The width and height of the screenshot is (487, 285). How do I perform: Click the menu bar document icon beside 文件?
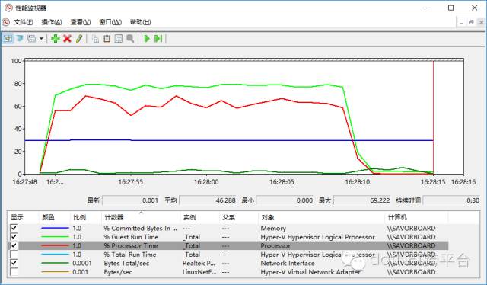6,22
